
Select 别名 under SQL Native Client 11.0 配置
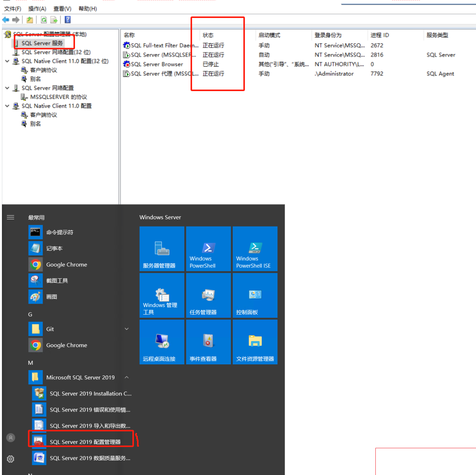coord(35,124)
